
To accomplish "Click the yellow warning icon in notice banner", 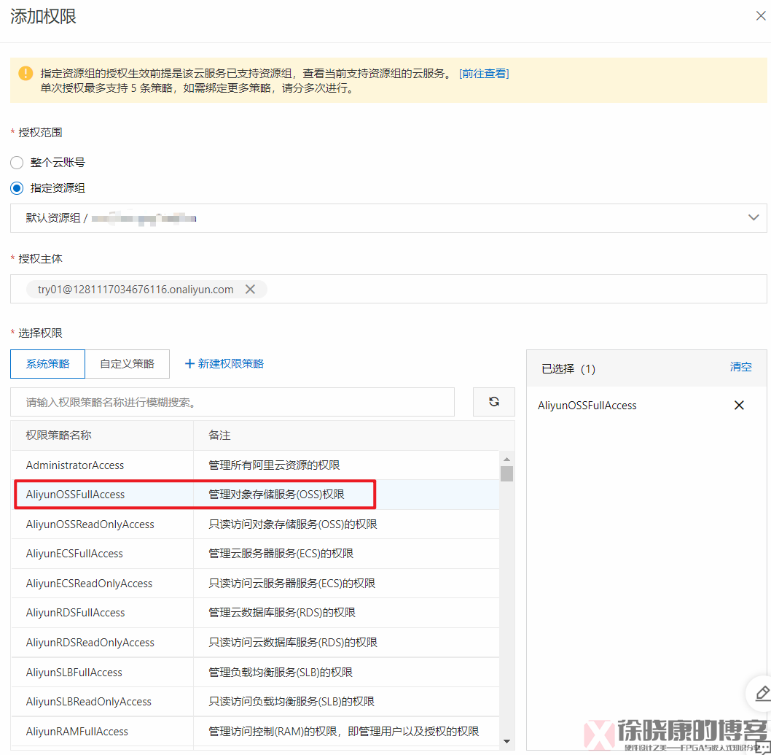I will coord(26,74).
